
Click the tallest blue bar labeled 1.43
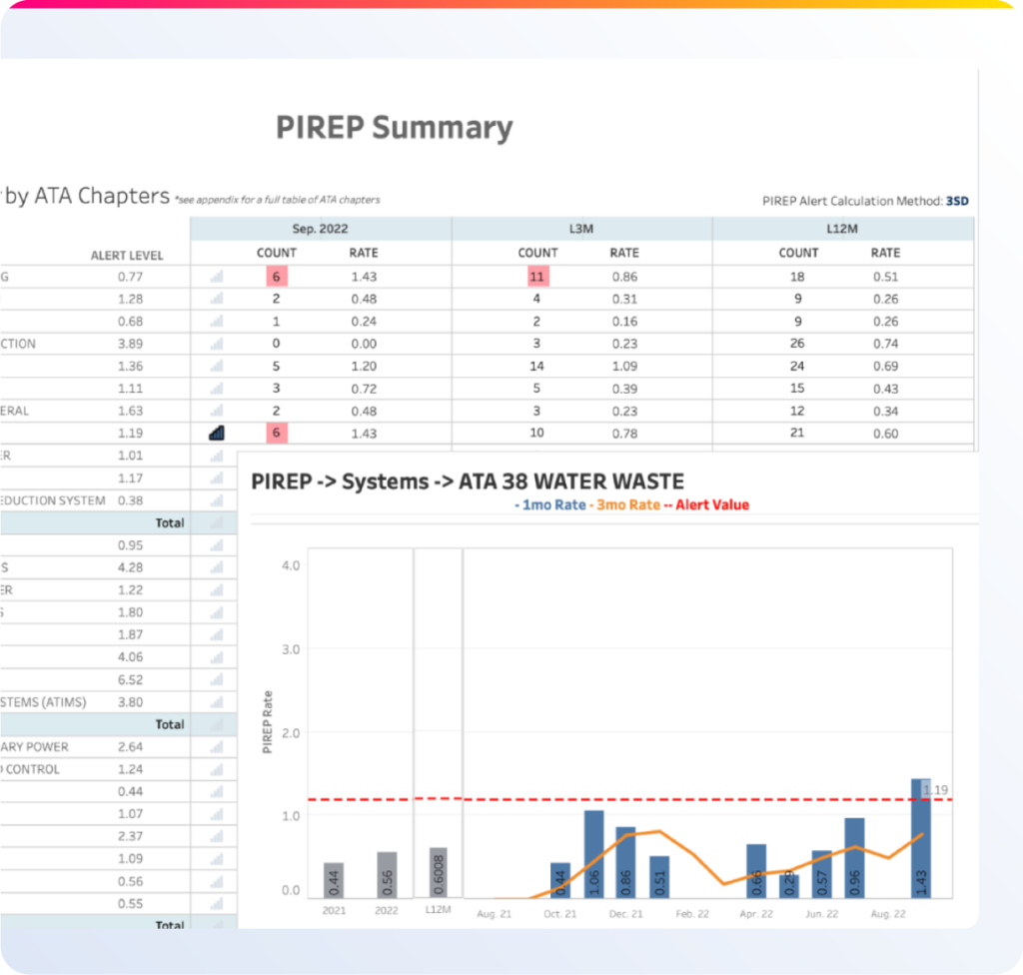click(920, 839)
